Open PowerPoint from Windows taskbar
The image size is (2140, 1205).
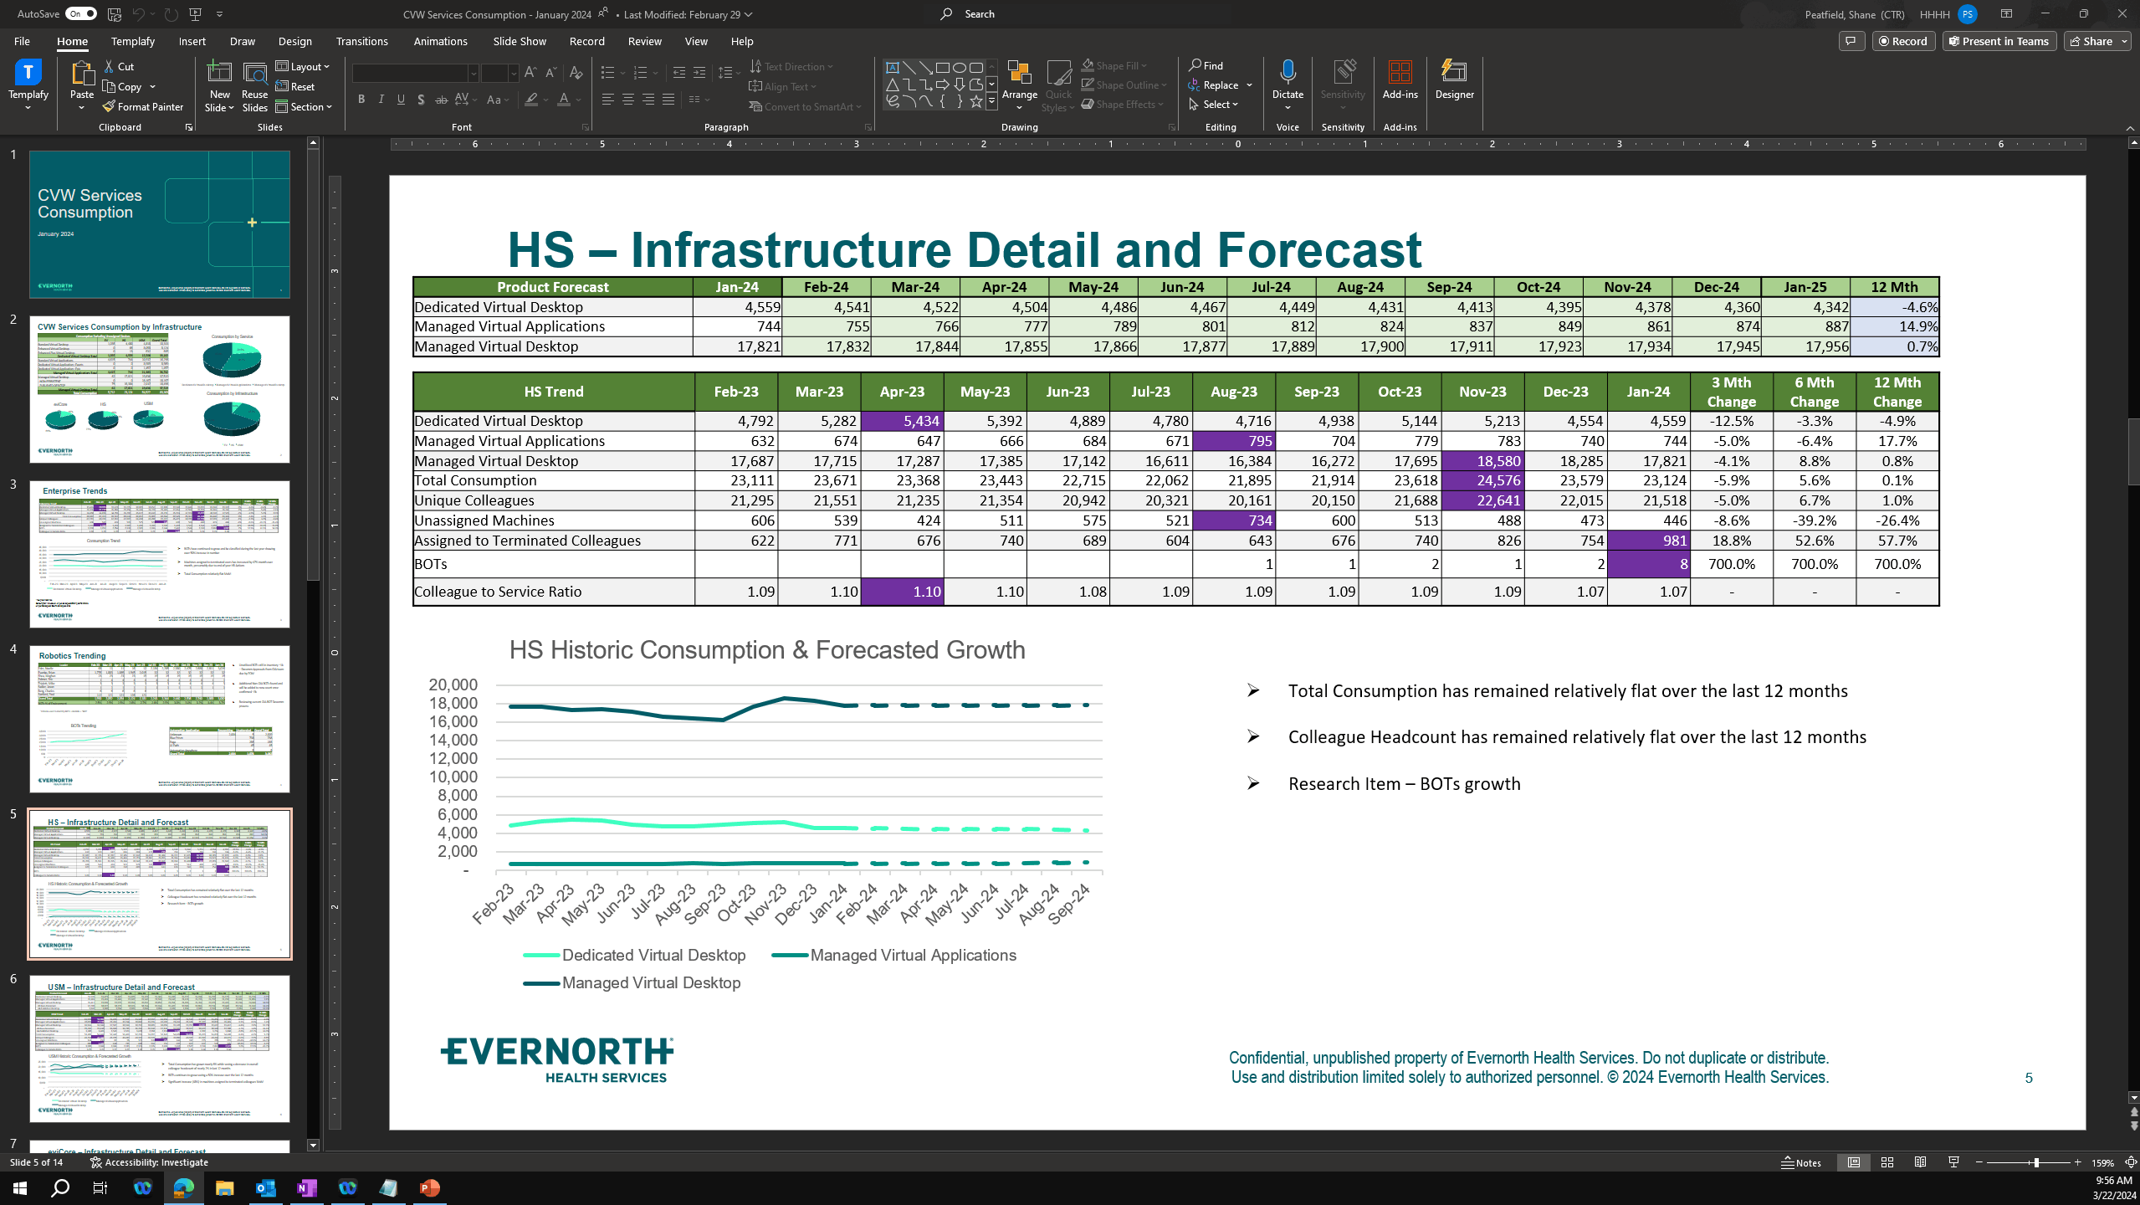point(429,1187)
